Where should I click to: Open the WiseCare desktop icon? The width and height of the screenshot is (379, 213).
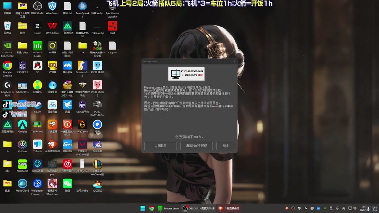(52, 8)
